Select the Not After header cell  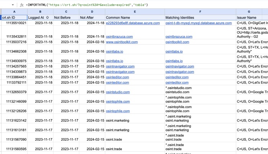pyautogui.click(x=92, y=18)
